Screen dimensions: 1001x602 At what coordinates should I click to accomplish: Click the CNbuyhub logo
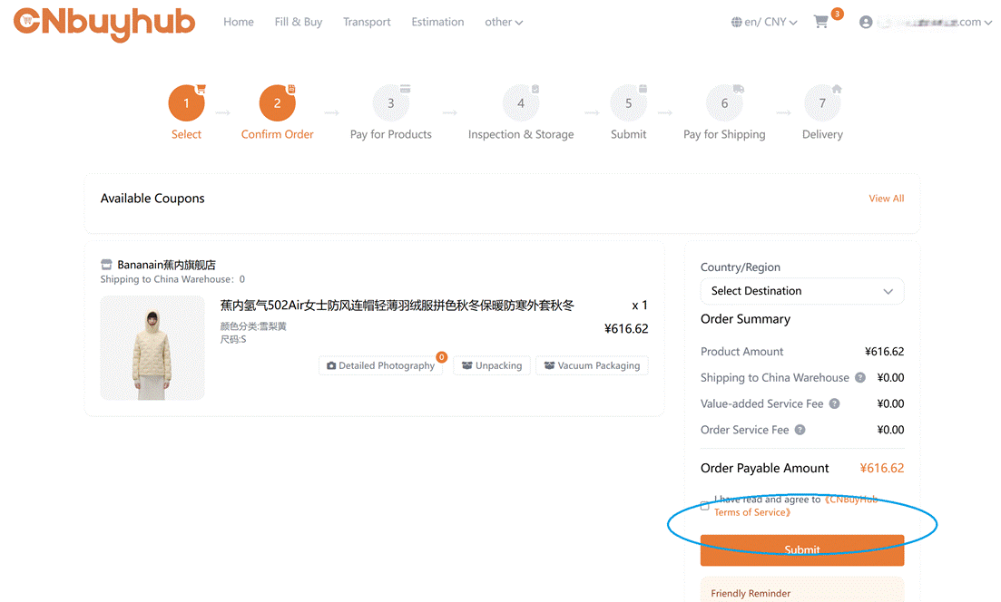pyautogui.click(x=104, y=23)
